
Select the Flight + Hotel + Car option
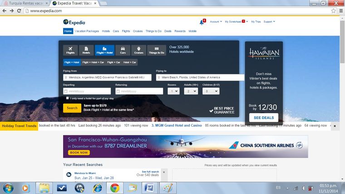(x=93, y=62)
